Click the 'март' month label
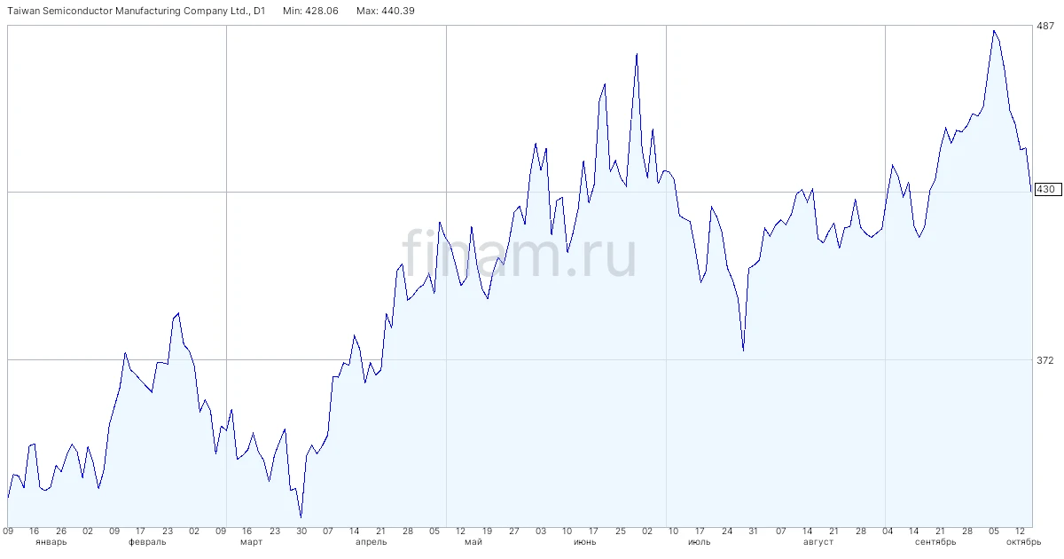This screenshot has width=1064, height=559. point(251,541)
